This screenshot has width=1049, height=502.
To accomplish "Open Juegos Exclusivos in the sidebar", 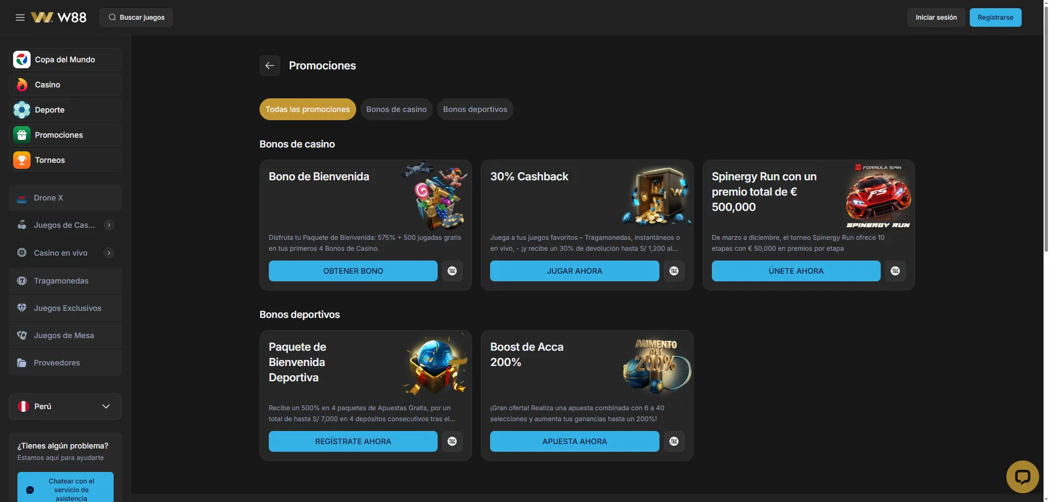I will pos(65,308).
